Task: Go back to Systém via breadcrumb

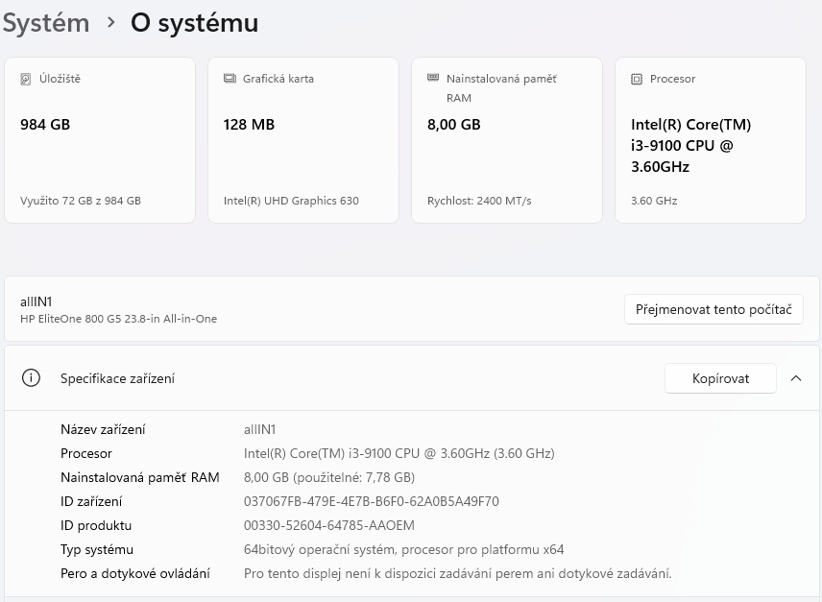Action: click(x=45, y=22)
